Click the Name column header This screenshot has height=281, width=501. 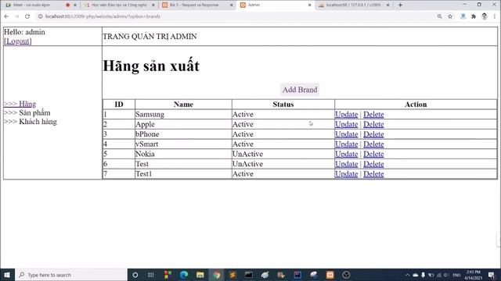(183, 105)
